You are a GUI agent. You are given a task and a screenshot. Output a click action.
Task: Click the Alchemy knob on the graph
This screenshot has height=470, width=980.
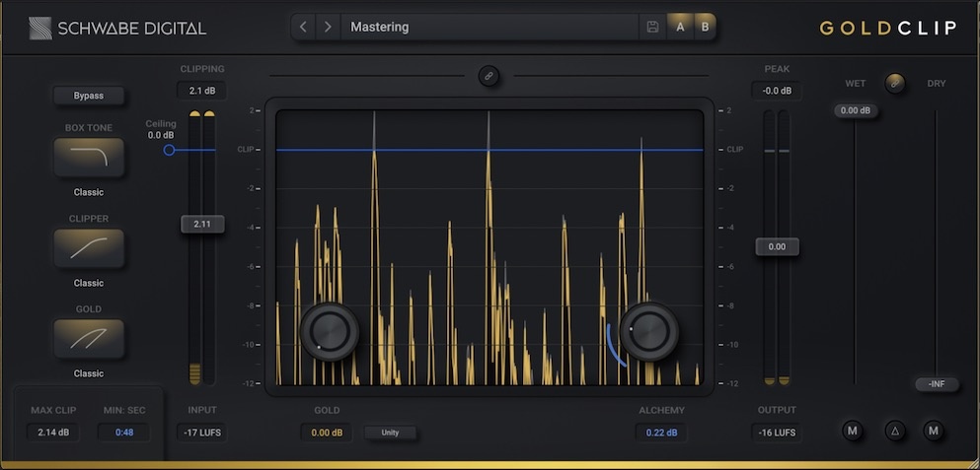[x=648, y=331]
